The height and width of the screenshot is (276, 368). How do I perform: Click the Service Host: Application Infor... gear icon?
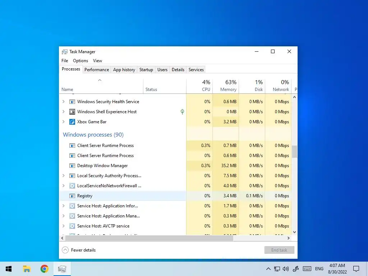point(72,206)
